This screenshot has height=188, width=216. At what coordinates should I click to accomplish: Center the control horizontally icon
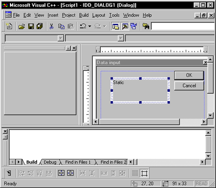tap(70, 173)
